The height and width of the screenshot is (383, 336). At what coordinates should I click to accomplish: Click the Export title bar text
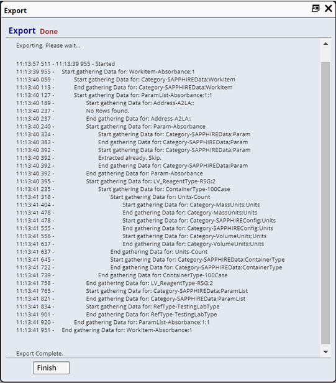pos(16,11)
